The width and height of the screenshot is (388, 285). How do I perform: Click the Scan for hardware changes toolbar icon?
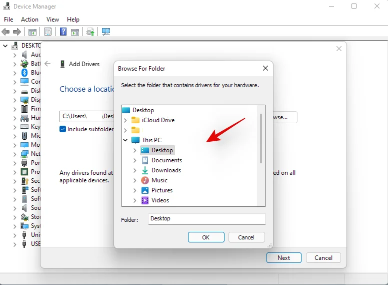[106, 32]
